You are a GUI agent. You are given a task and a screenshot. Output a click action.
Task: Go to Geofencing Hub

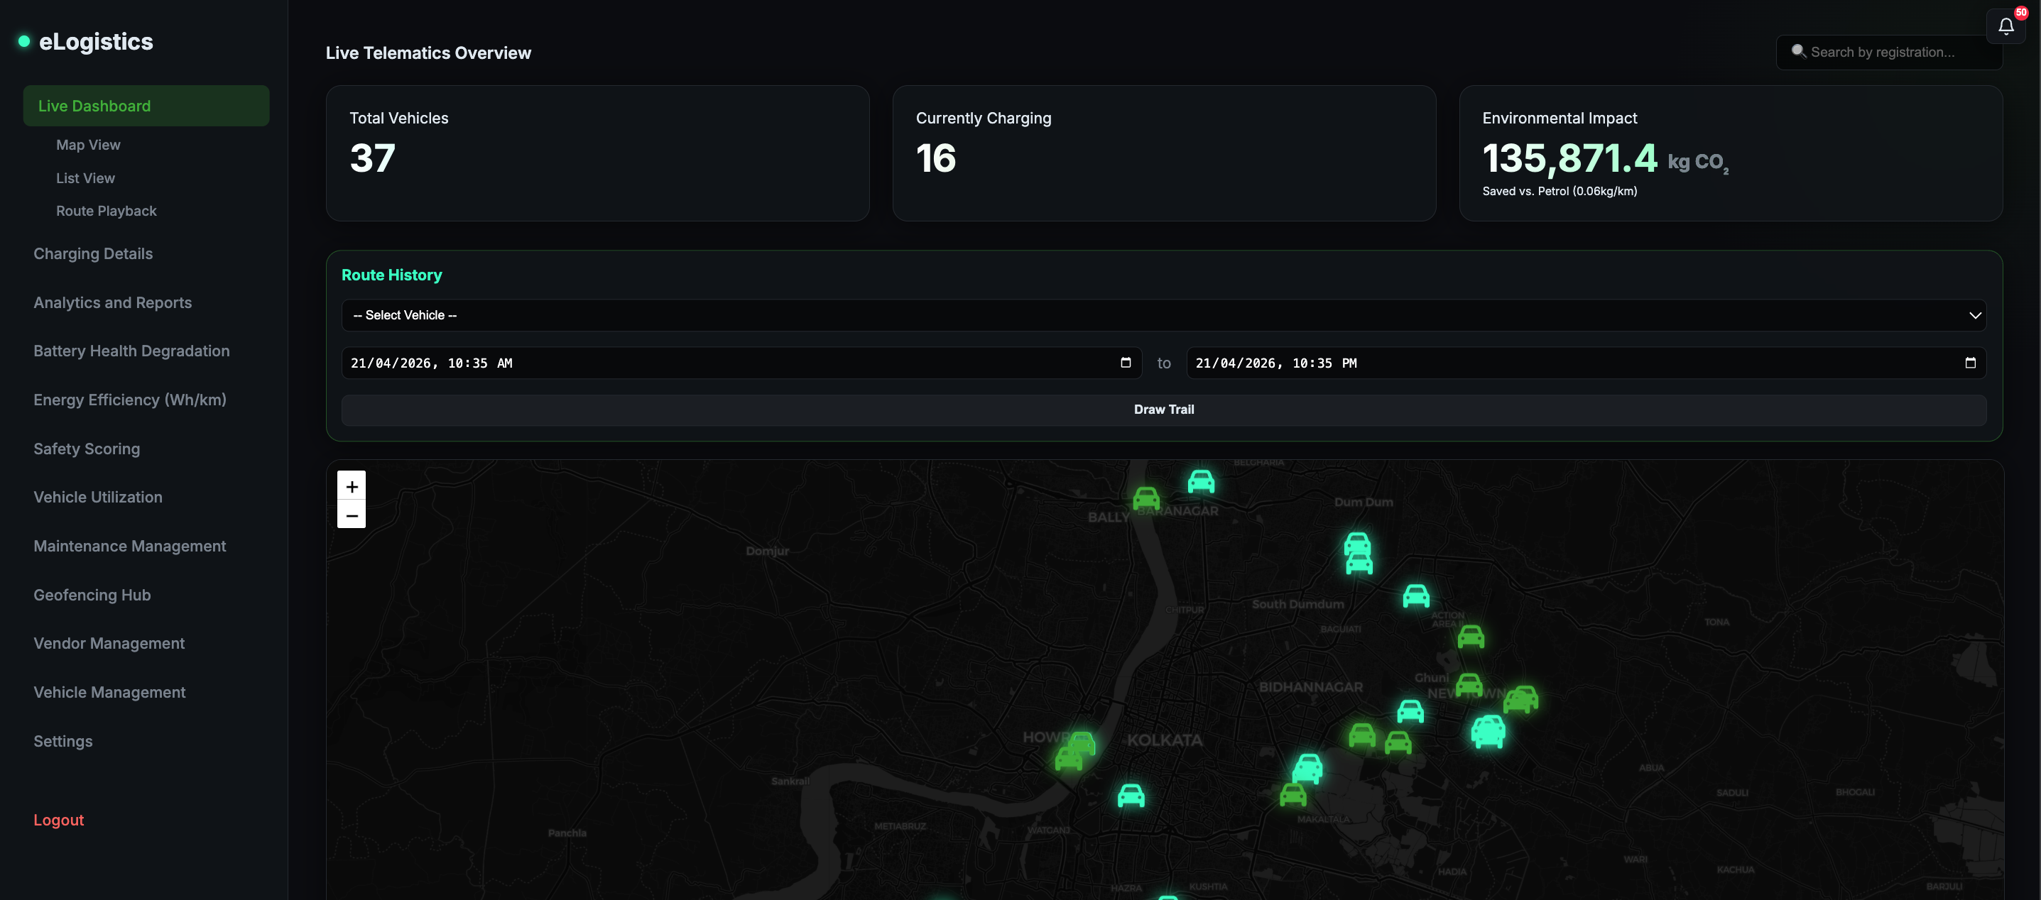(x=92, y=596)
